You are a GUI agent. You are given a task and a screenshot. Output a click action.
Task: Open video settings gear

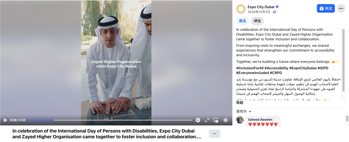pos(198,120)
